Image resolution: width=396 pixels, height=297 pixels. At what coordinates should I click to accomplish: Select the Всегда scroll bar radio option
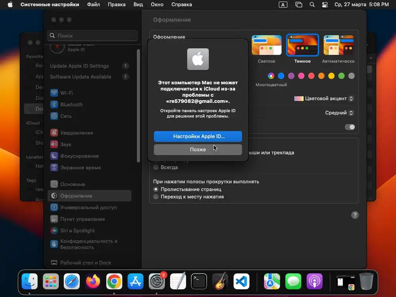pos(156,167)
